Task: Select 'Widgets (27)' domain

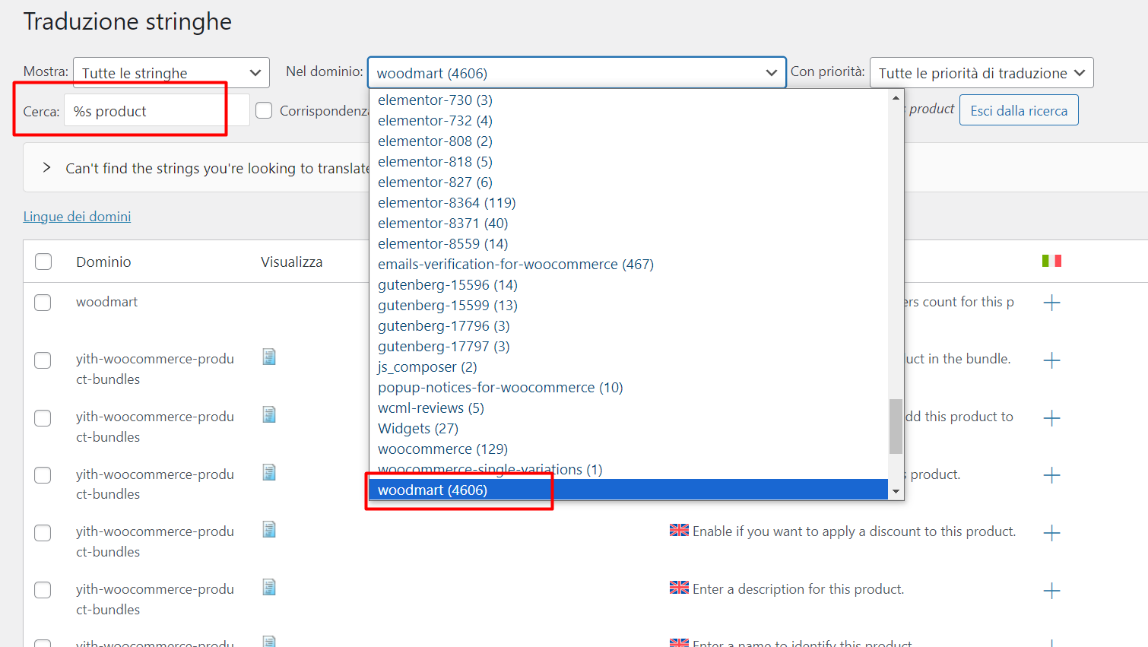Action: pyautogui.click(x=629, y=429)
